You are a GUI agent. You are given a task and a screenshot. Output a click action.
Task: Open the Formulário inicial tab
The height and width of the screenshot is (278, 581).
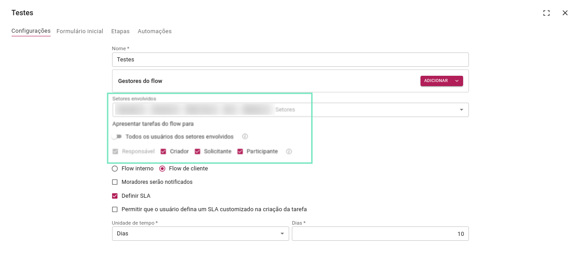[80, 31]
